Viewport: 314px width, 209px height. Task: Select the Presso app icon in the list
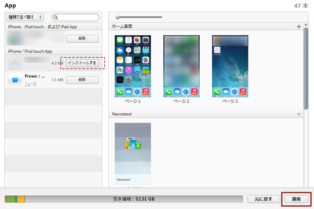15,80
